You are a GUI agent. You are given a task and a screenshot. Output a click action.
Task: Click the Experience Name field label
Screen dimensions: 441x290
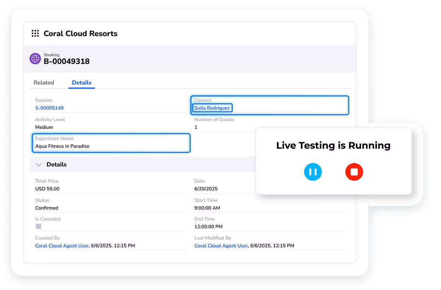click(54, 138)
